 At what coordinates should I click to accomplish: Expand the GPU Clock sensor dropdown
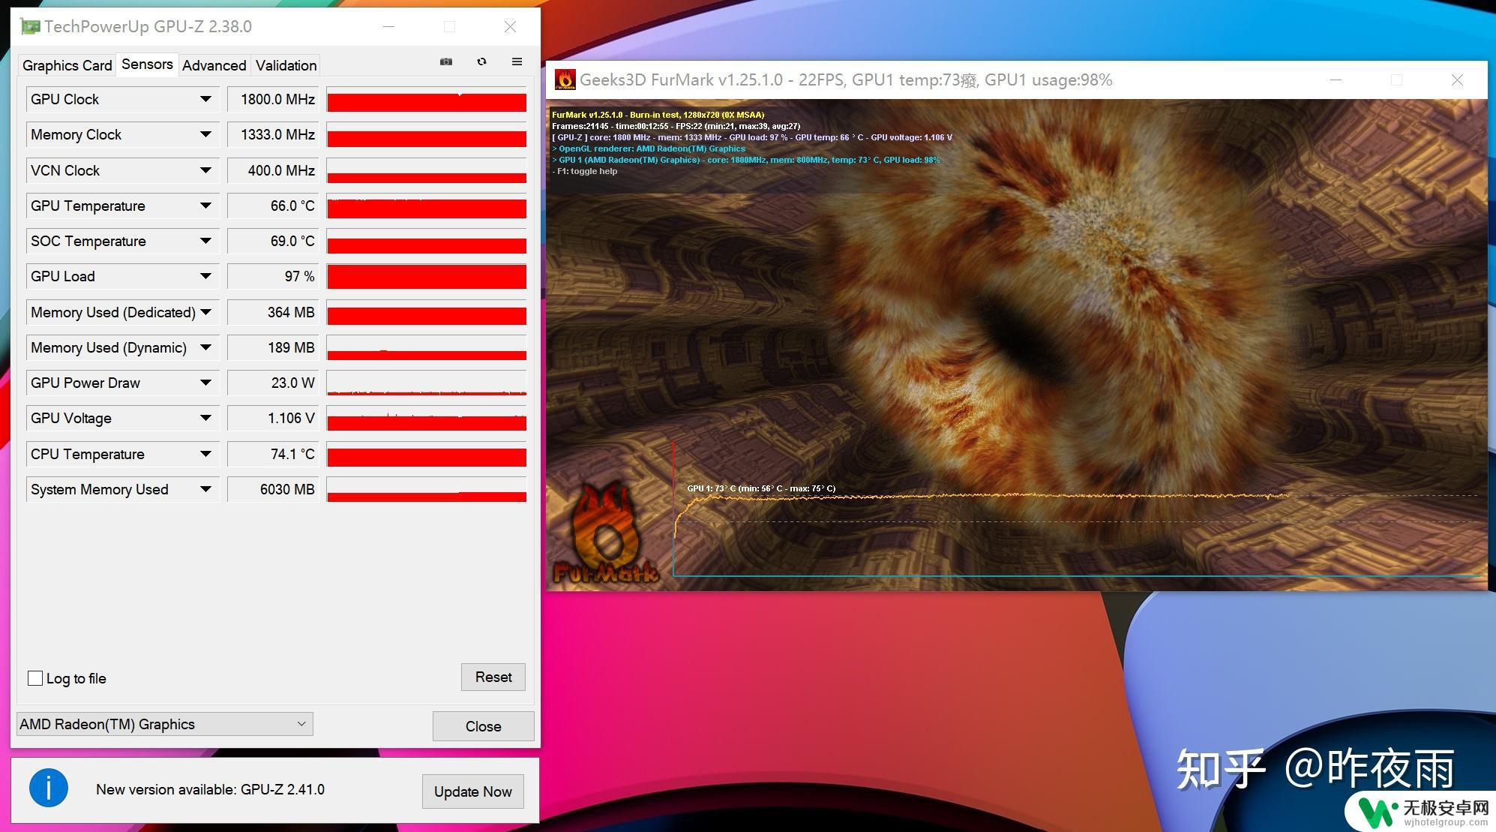pyautogui.click(x=205, y=99)
